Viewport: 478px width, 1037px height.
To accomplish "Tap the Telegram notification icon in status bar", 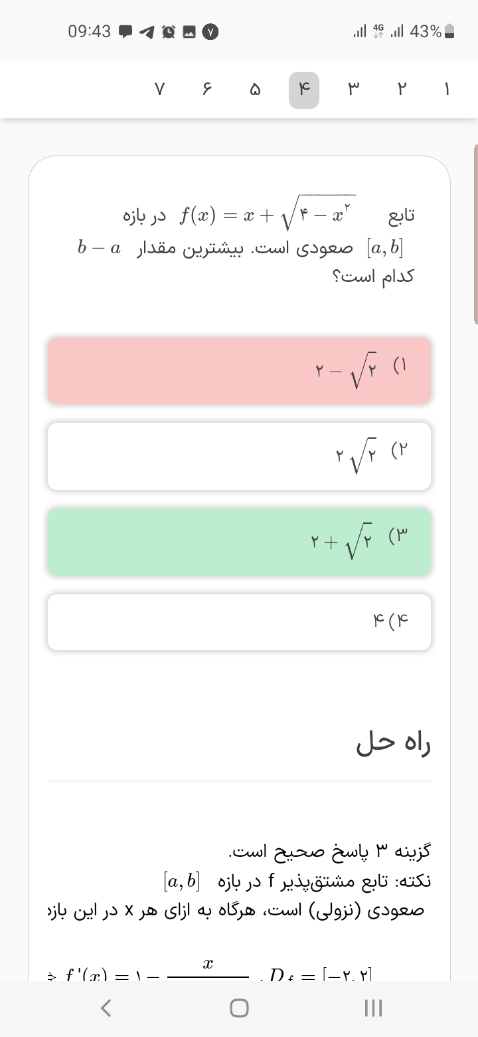I will click(x=147, y=31).
